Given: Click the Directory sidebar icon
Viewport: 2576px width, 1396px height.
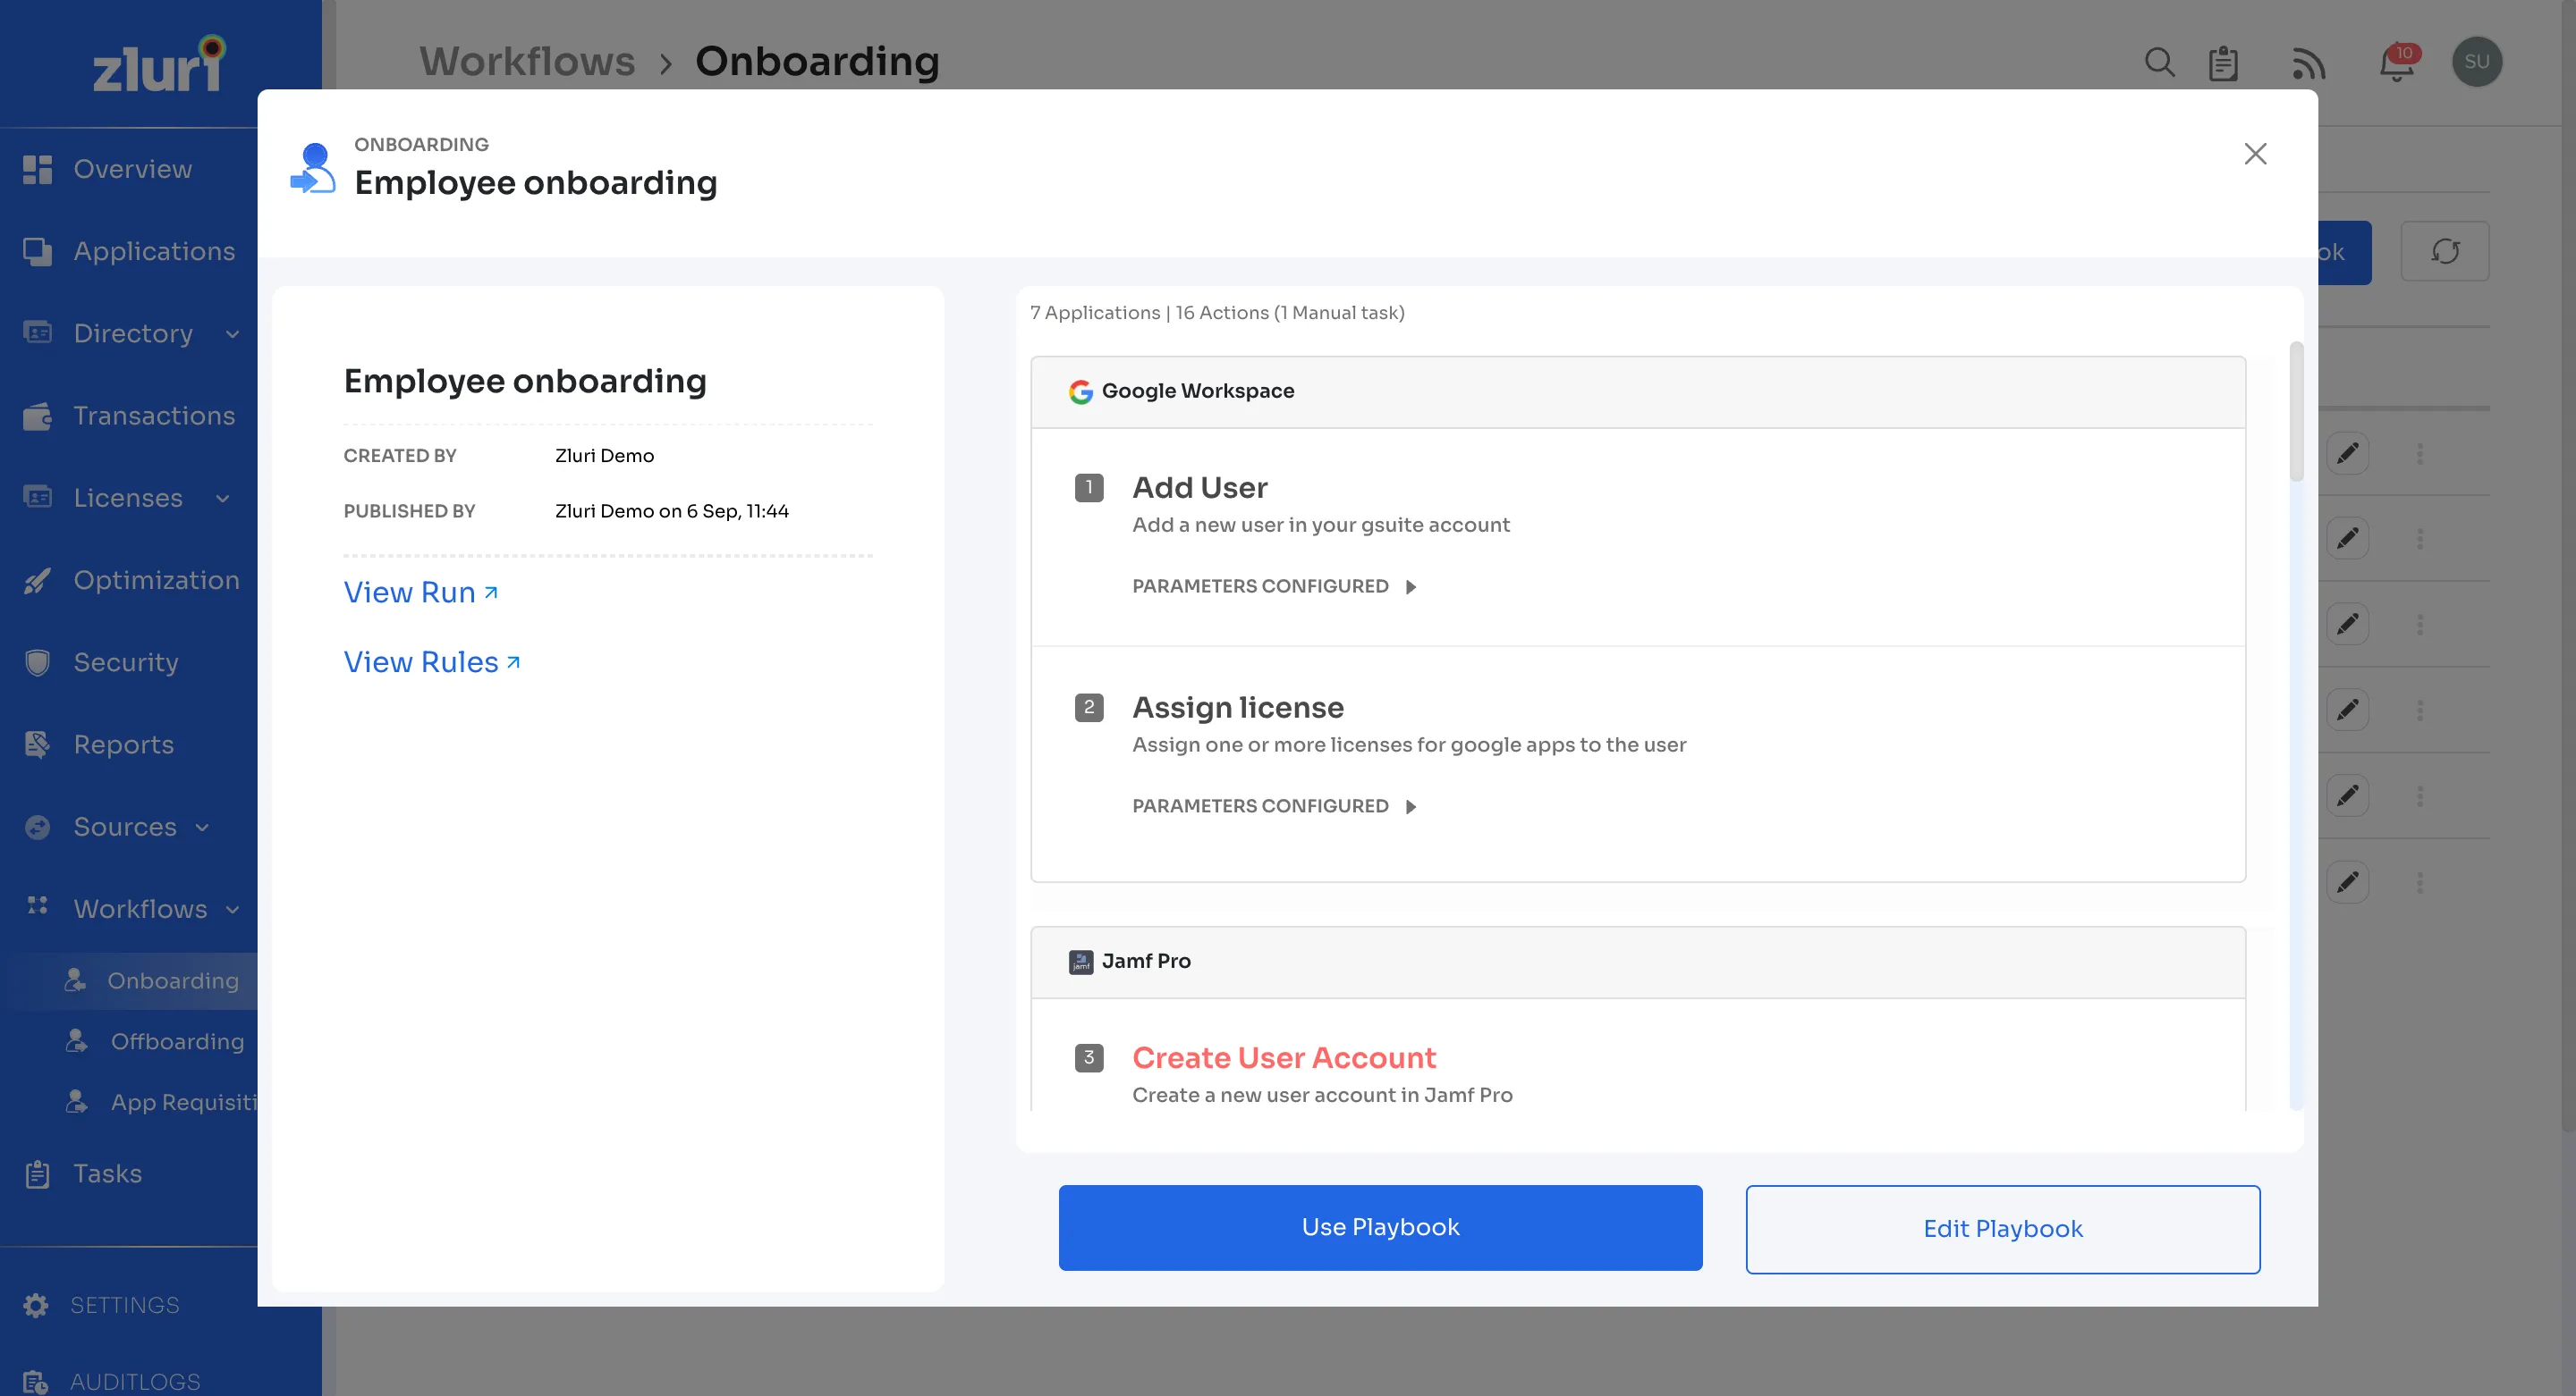Looking at the screenshot, I should (37, 332).
